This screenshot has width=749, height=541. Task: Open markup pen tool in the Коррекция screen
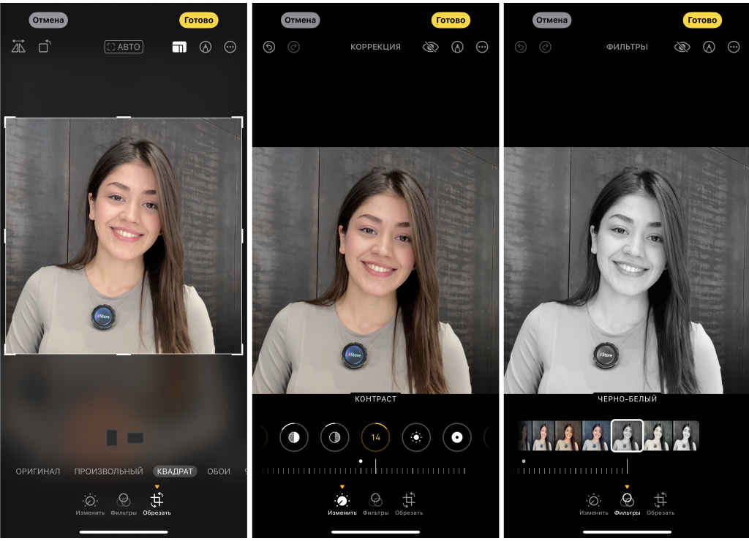click(457, 47)
